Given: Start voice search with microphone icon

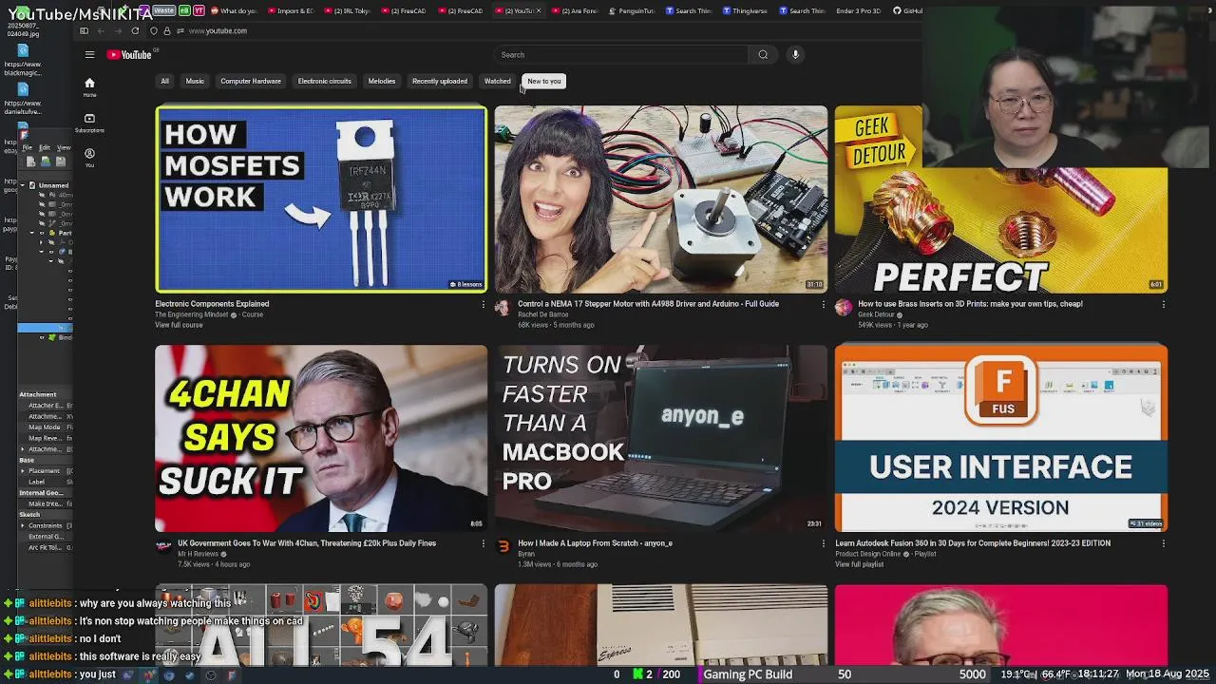Looking at the screenshot, I should click(x=796, y=55).
